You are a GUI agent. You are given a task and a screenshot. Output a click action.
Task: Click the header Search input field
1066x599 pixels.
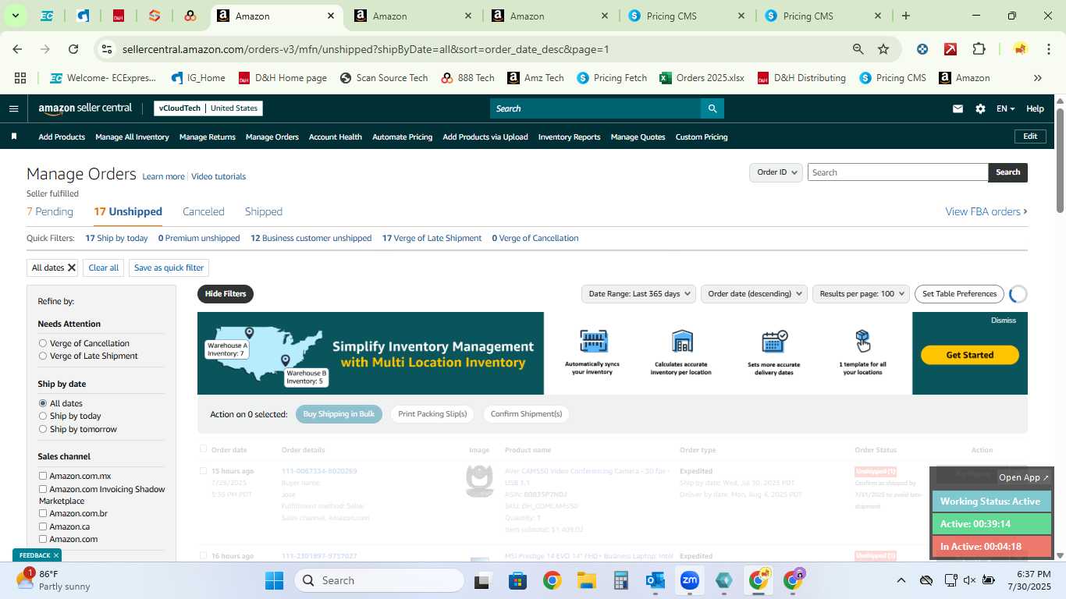tap(595, 108)
